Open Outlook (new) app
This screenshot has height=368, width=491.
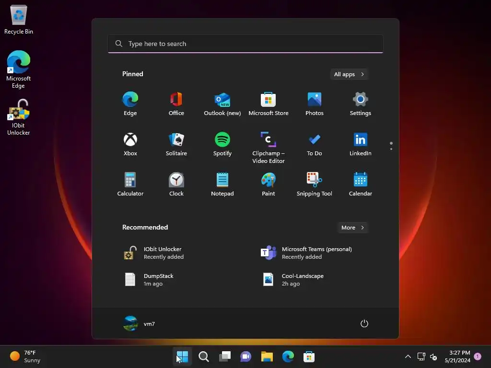coord(222,104)
